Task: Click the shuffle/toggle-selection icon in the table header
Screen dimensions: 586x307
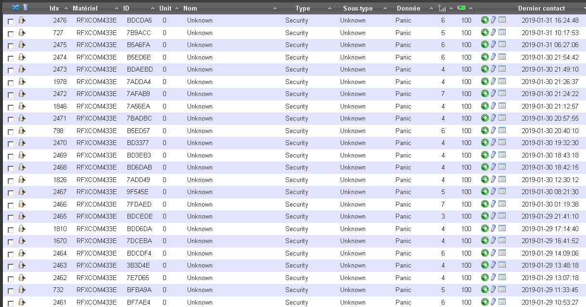Action: (15, 8)
